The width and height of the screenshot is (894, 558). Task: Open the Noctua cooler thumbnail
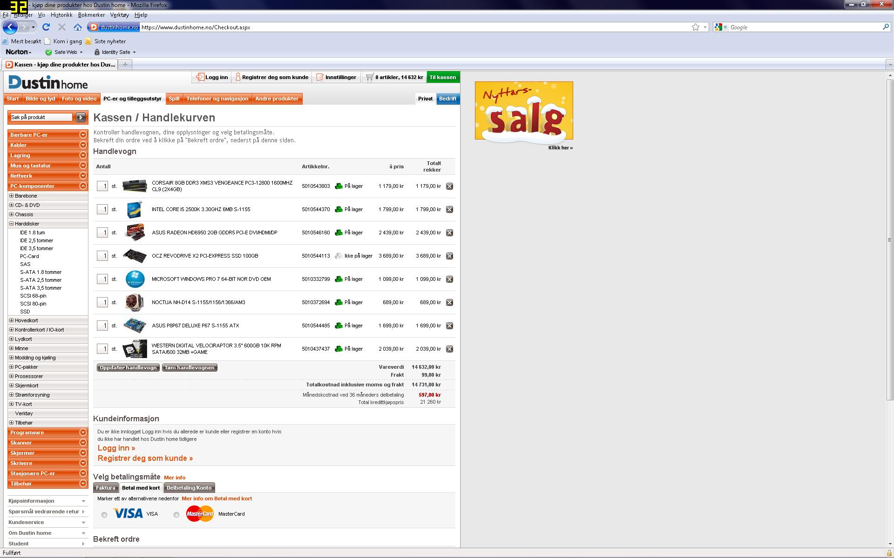135,302
